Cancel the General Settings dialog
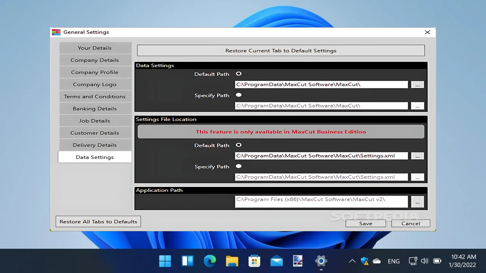486x273 pixels. [411, 223]
